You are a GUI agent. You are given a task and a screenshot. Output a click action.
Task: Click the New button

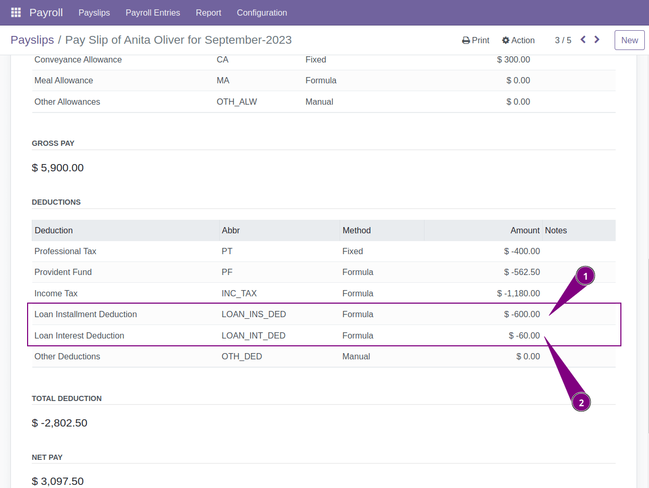point(629,40)
